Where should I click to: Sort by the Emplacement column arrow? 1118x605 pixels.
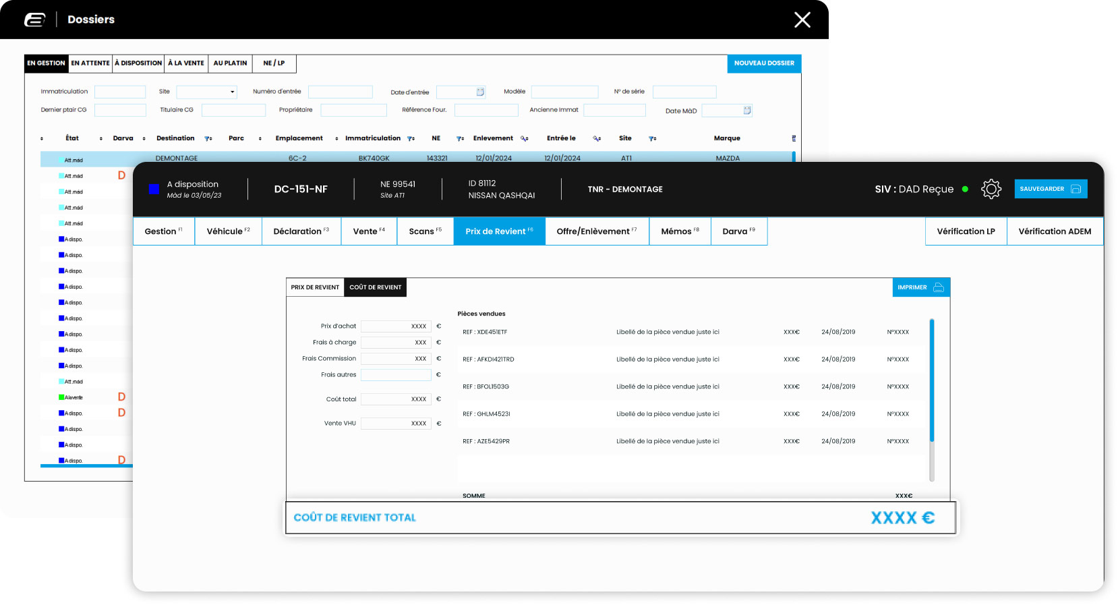point(336,138)
